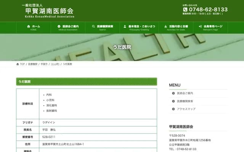Click the うだ医院 banner title
The image size is (244, 152).
(x=122, y=47)
